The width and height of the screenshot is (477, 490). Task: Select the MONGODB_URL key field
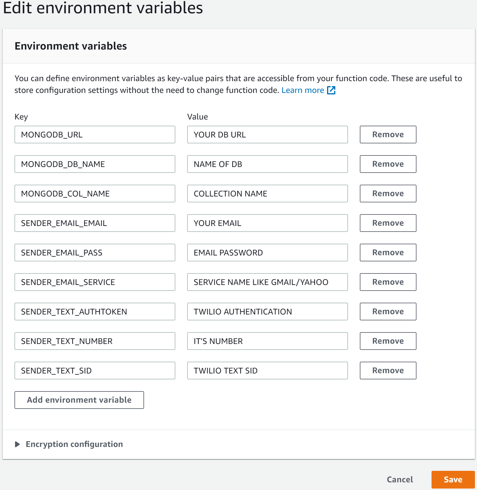(94, 135)
